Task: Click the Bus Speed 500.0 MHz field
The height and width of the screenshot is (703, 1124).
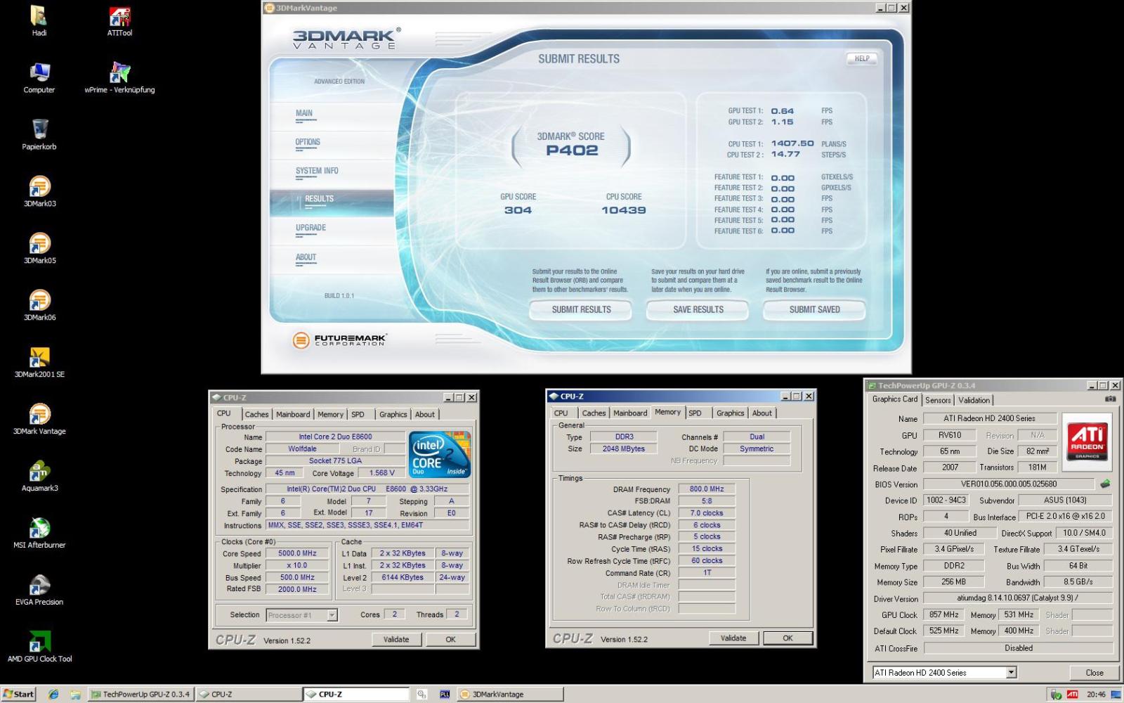Action: pyautogui.click(x=297, y=578)
